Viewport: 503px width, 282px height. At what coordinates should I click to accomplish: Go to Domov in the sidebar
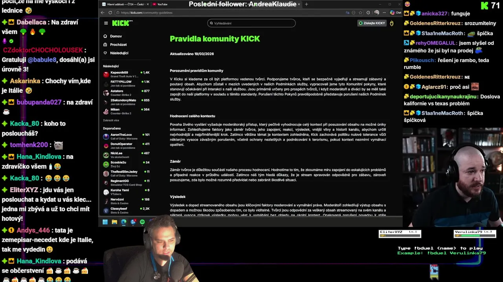(x=116, y=36)
